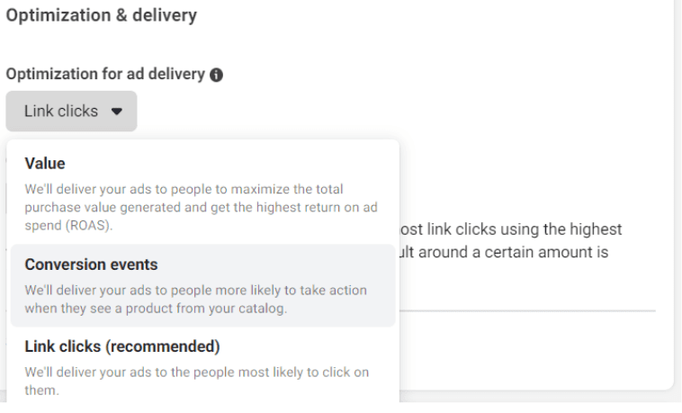Open the Link clicks optimization dropdown
Image resolution: width=682 pixels, height=413 pixels.
click(x=71, y=111)
